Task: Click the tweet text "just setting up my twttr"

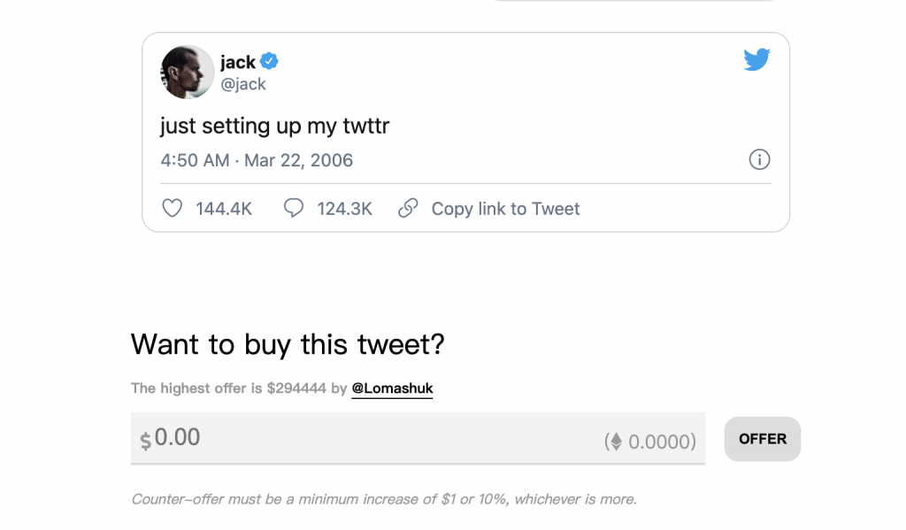Action: point(275,126)
